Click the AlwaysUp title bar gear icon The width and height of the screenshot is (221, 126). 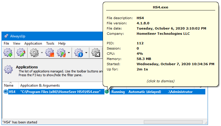[x=6, y=36]
